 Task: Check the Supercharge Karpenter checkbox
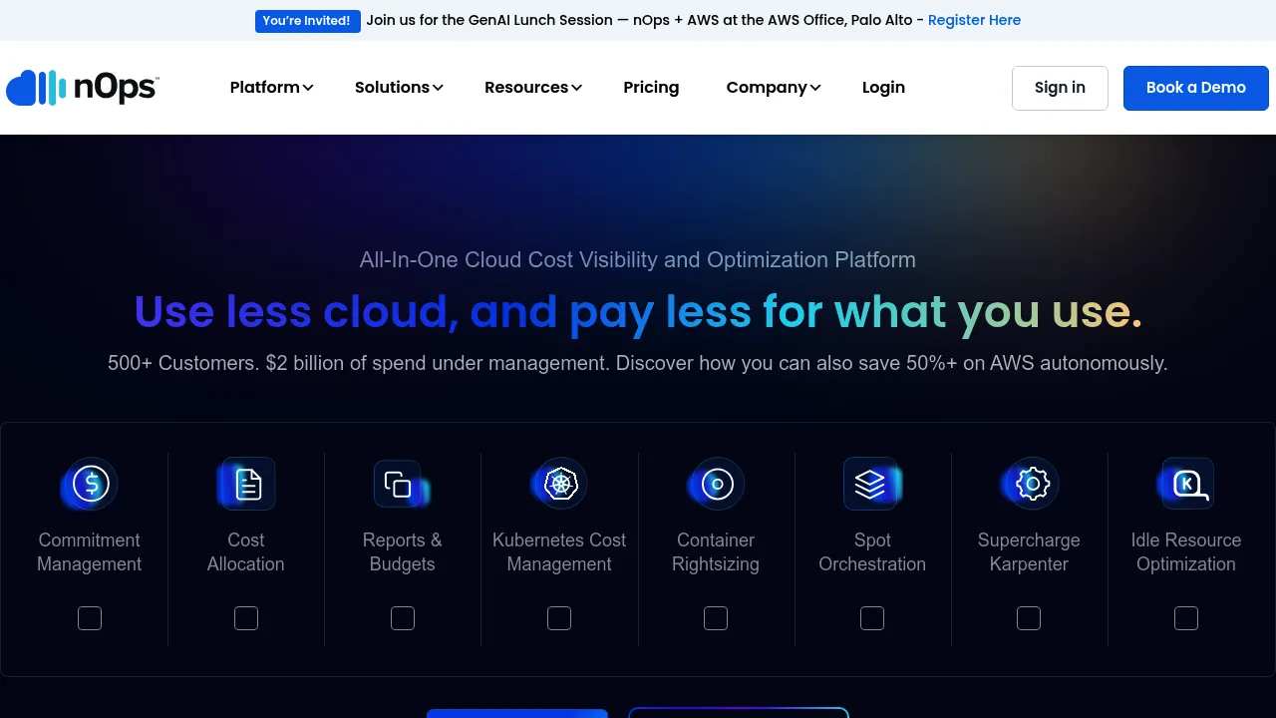[1029, 618]
